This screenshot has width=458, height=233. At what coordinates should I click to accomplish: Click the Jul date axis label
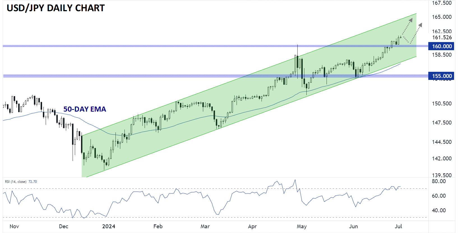click(x=398, y=226)
